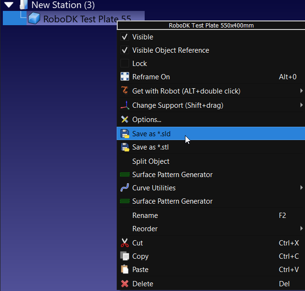Click the red Delete X icon
Image resolution: width=305 pixels, height=291 pixels.
[x=125, y=284]
